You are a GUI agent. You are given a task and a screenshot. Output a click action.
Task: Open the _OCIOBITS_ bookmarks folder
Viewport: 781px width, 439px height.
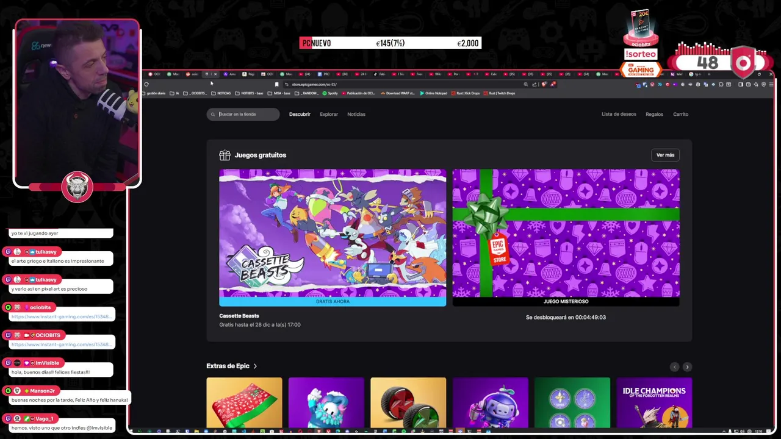[x=195, y=93]
